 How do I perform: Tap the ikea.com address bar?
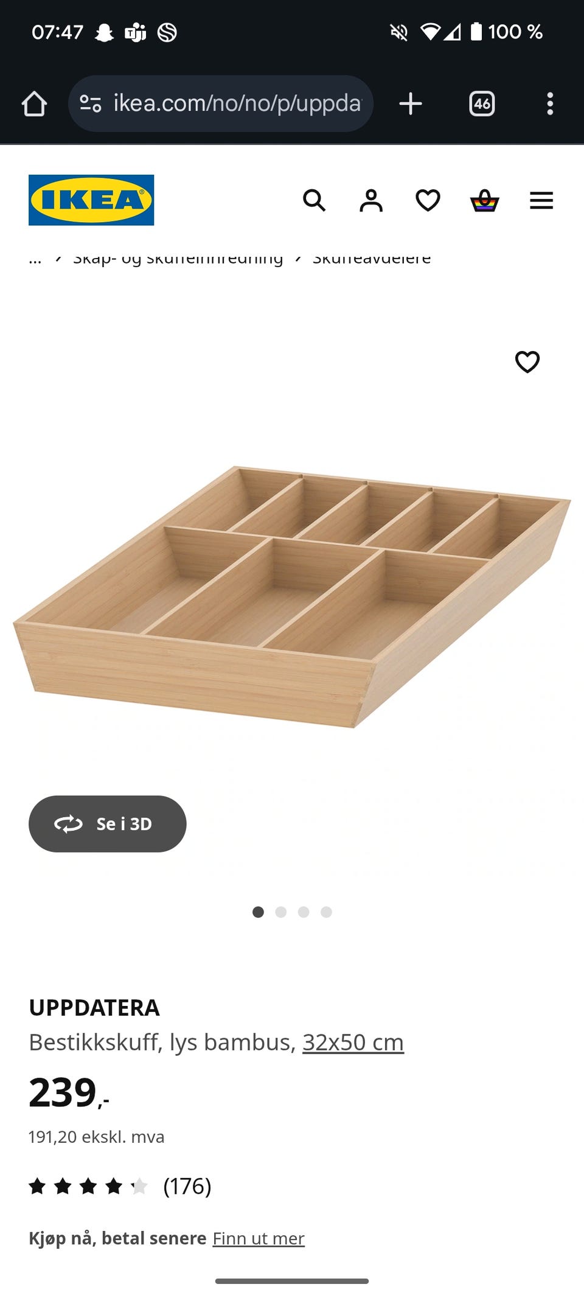click(221, 103)
